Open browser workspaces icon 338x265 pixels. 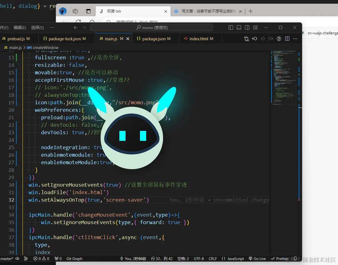(75, 11)
